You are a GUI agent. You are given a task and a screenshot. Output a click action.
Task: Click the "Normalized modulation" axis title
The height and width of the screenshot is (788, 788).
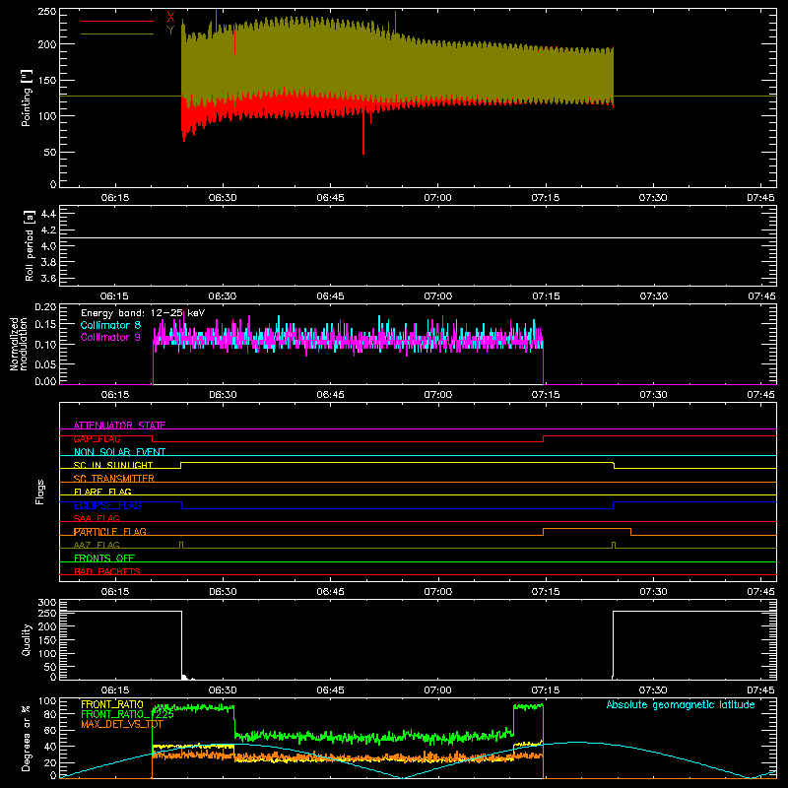click(18, 344)
